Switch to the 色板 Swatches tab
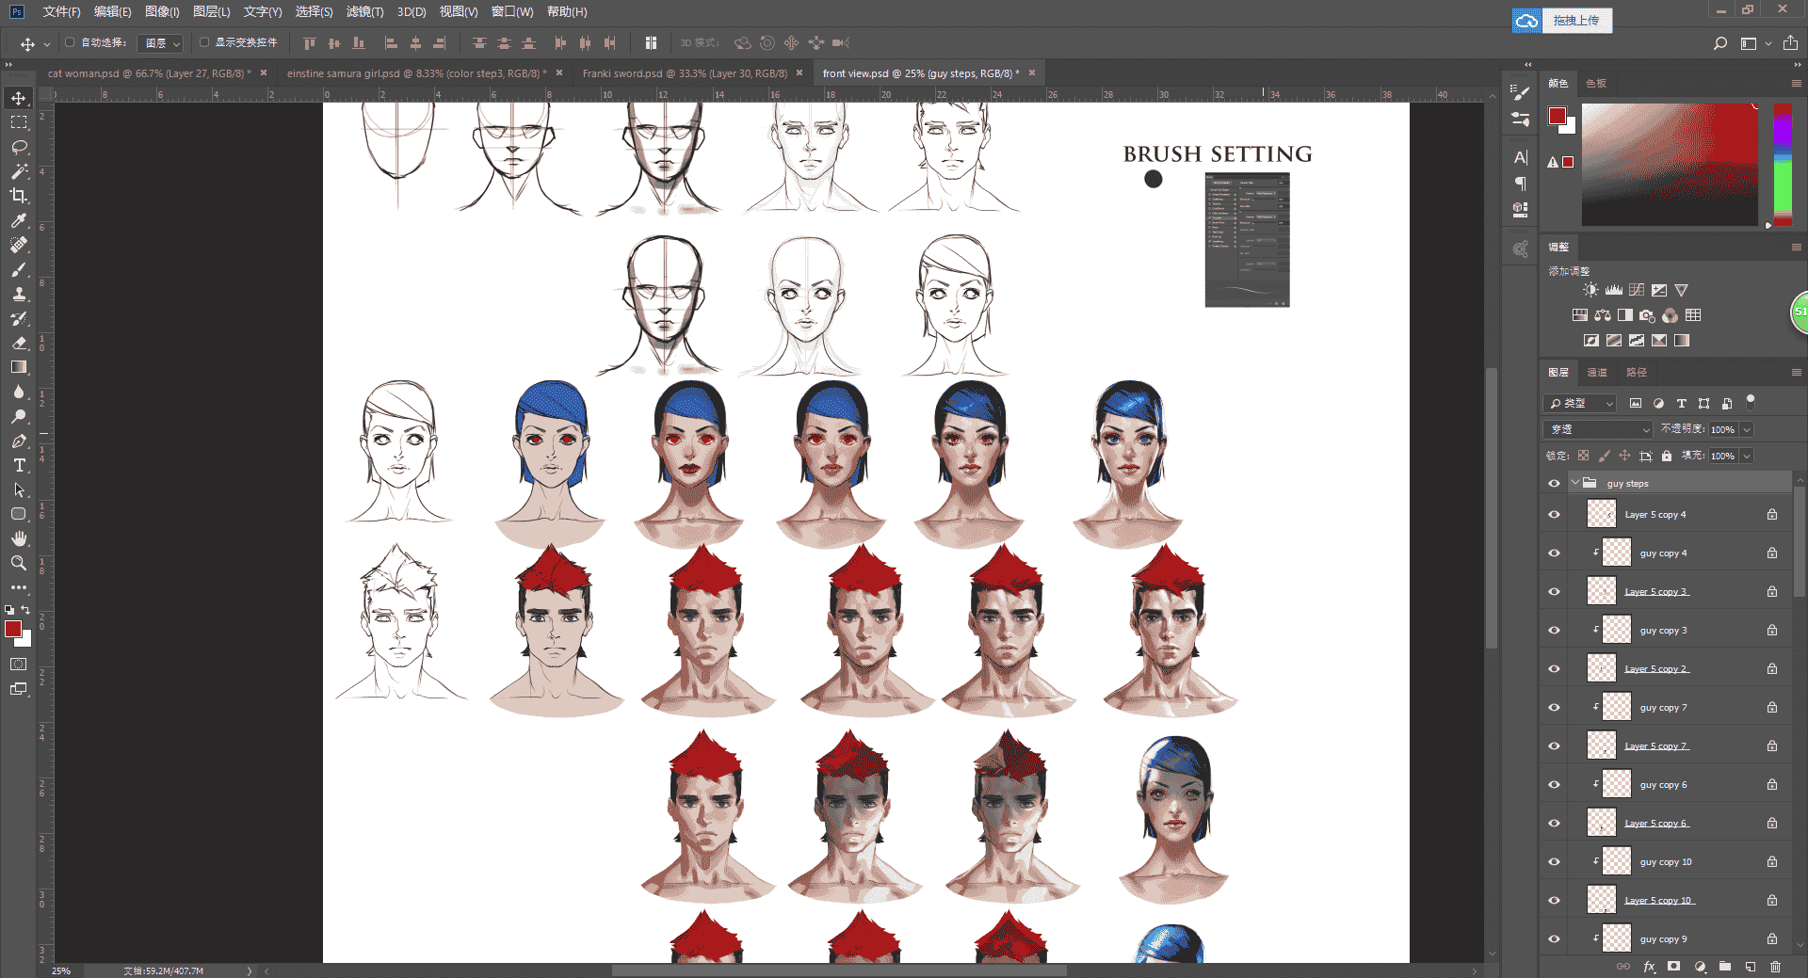The image size is (1808, 978). (x=1596, y=84)
